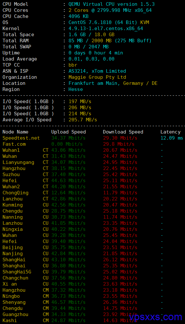The image size is (185, 324).
Task: Select the "Latency" column header
Action: [x=170, y=132]
